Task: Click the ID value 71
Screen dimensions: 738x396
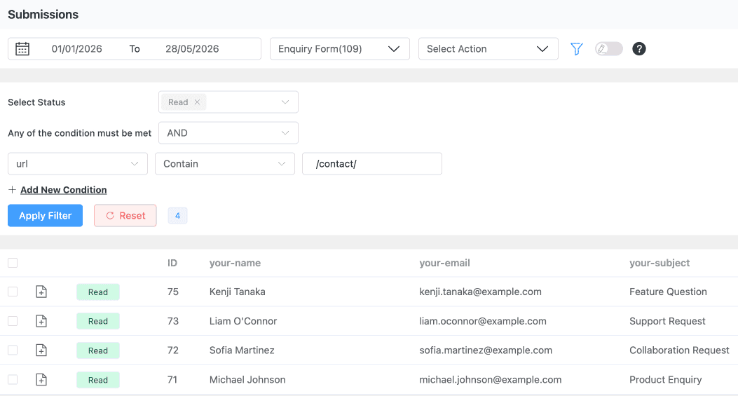Action: (172, 379)
